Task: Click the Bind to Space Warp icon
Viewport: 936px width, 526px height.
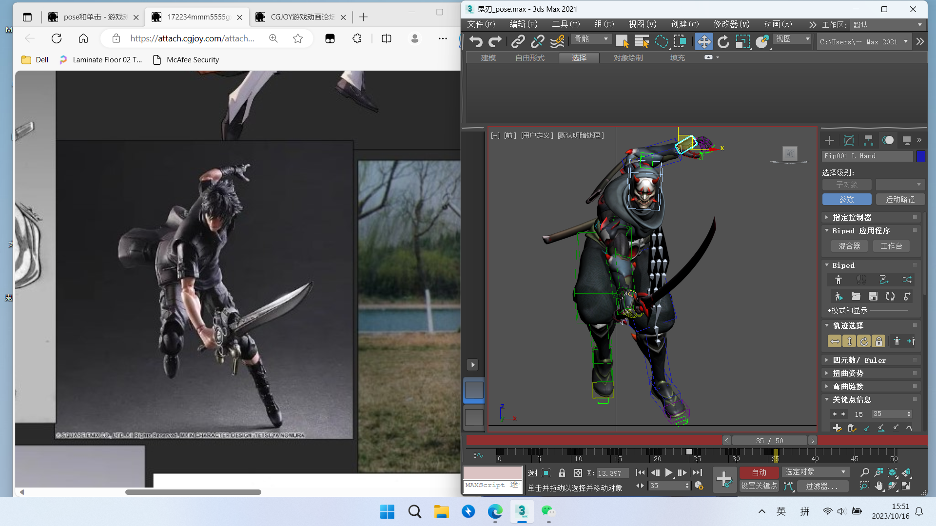Action: [x=557, y=42]
